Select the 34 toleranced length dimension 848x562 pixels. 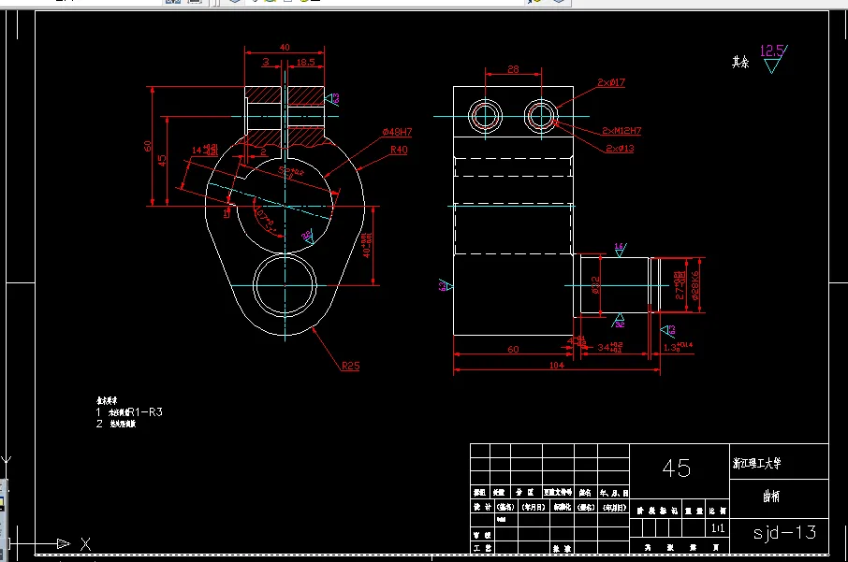point(609,347)
